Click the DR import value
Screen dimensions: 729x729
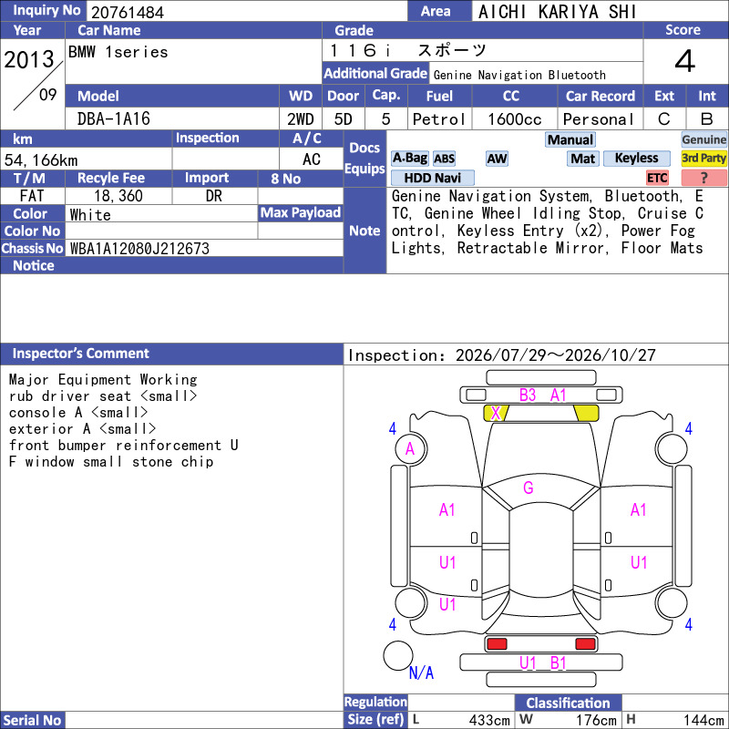coord(214,196)
